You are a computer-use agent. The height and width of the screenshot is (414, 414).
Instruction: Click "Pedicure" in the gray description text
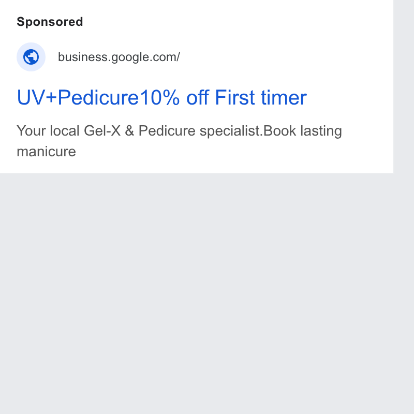point(167,131)
